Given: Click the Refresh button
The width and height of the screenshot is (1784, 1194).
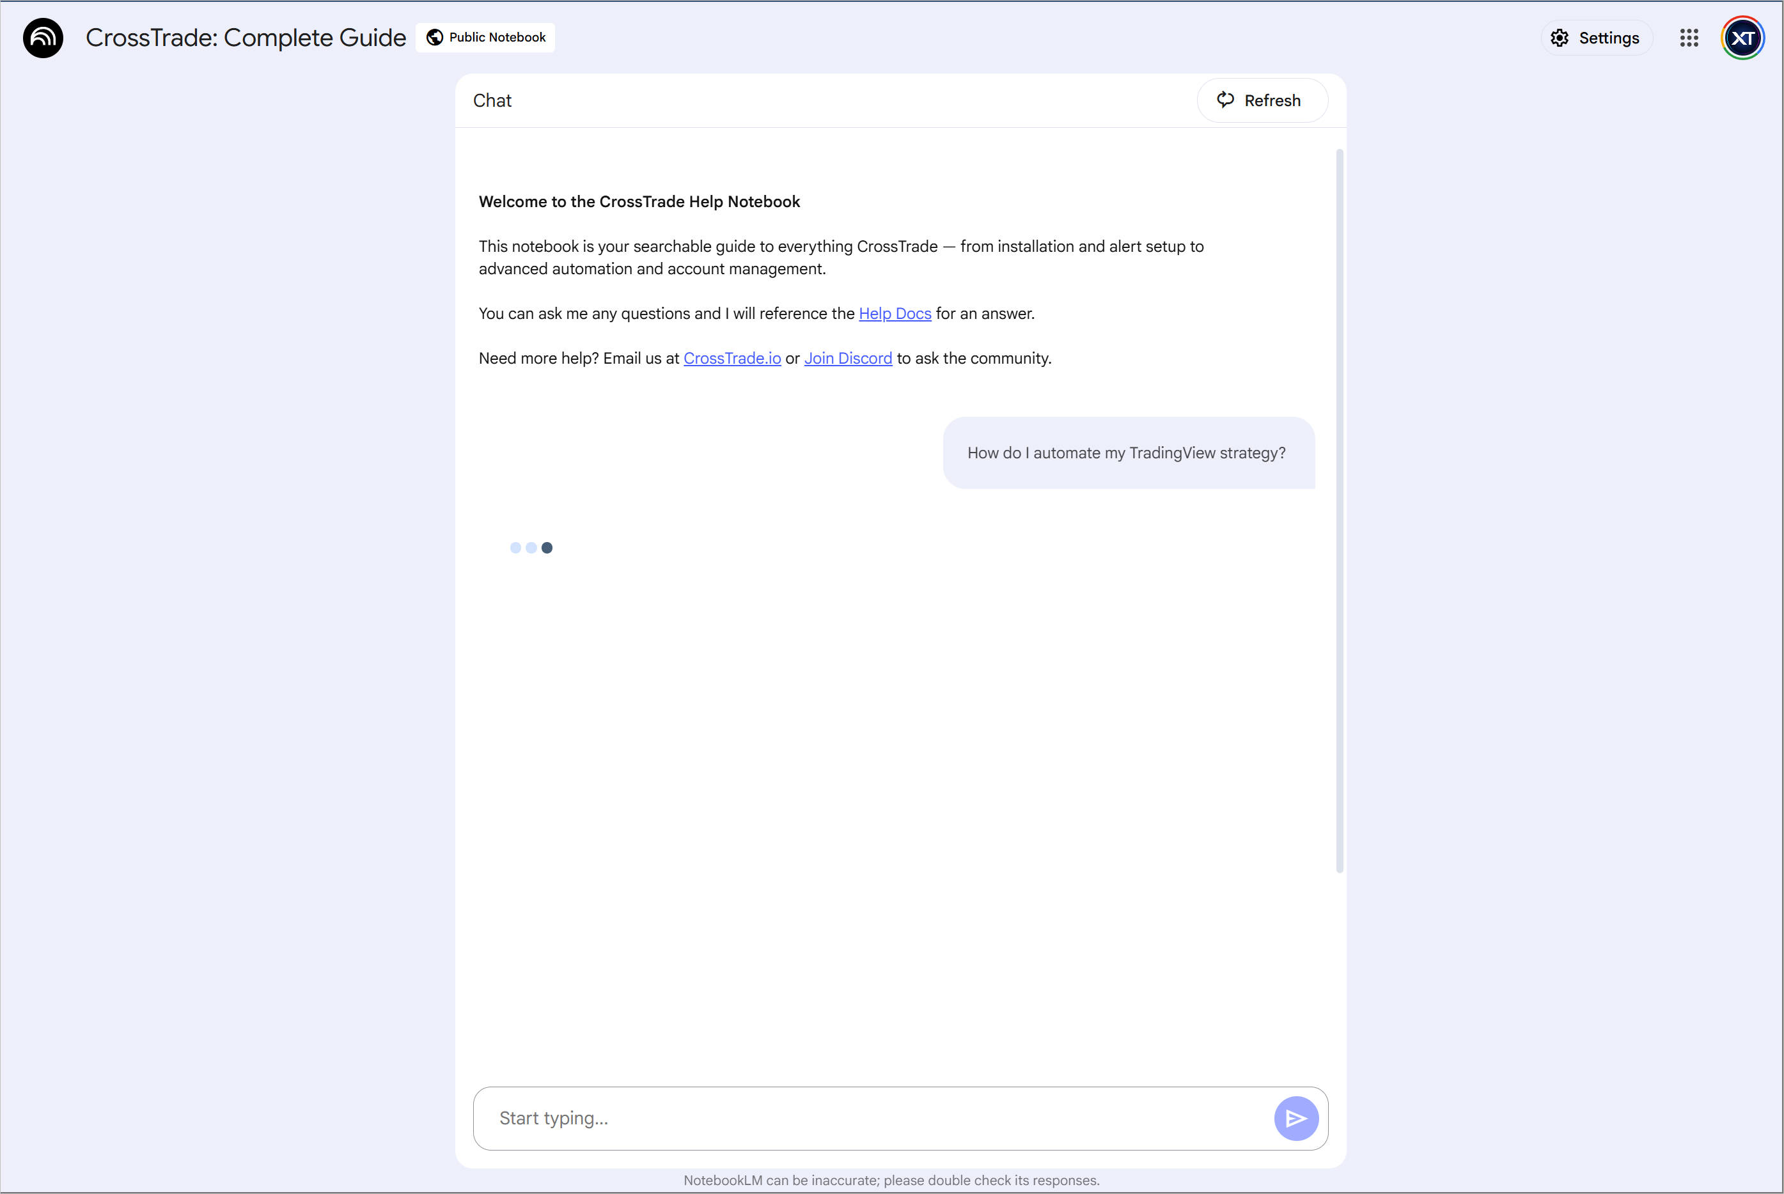Looking at the screenshot, I should click(x=1262, y=100).
